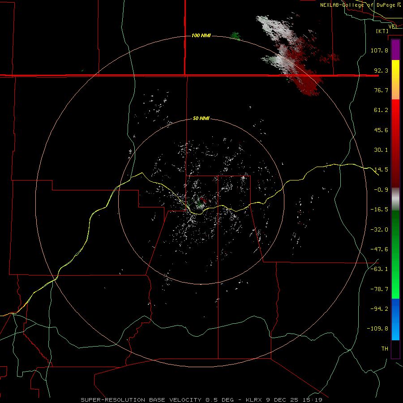Viewport: 403px width, 403px height.
Task: Select the 30.1 velocity scale value
Action: pyautogui.click(x=381, y=150)
